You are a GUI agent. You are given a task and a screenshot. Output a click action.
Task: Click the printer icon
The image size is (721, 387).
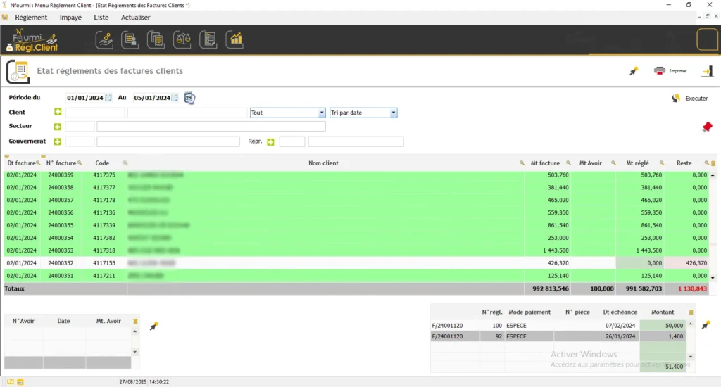click(659, 71)
